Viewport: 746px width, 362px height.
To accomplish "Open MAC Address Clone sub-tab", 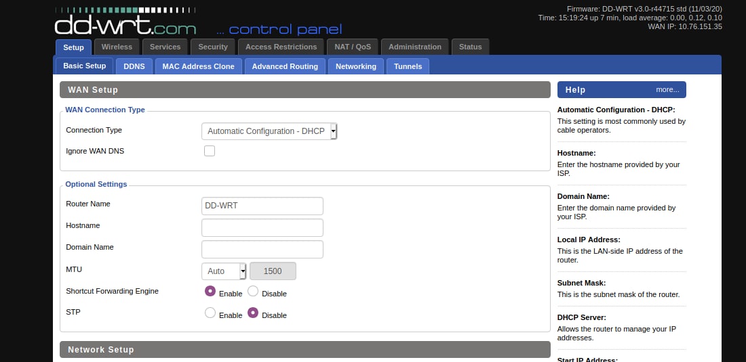I will click(x=199, y=66).
